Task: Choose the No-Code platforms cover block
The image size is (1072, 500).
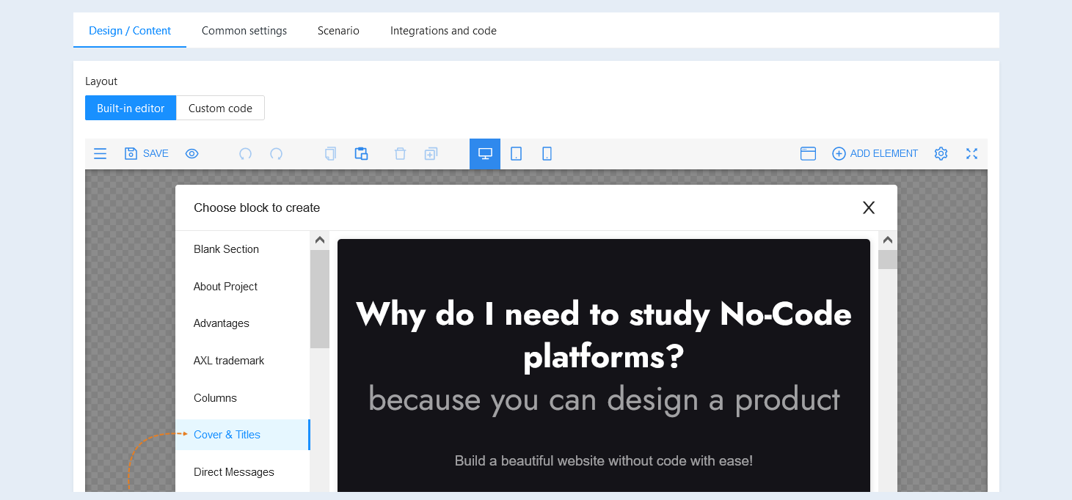Action: coord(604,365)
